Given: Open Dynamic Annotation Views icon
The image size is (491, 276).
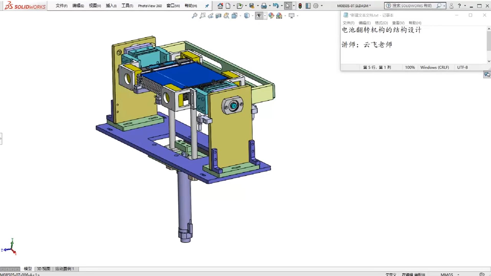Looking at the screenshot, I should point(226,16).
